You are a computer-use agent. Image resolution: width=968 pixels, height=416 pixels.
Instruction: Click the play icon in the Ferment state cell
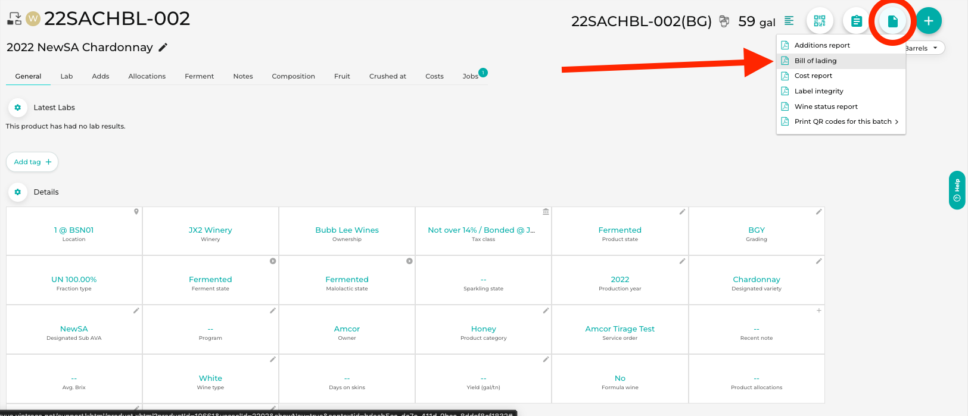click(273, 261)
